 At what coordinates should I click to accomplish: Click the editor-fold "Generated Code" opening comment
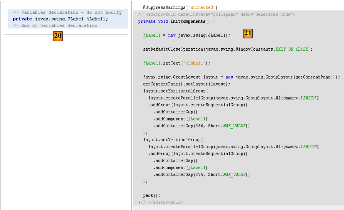[216, 14]
